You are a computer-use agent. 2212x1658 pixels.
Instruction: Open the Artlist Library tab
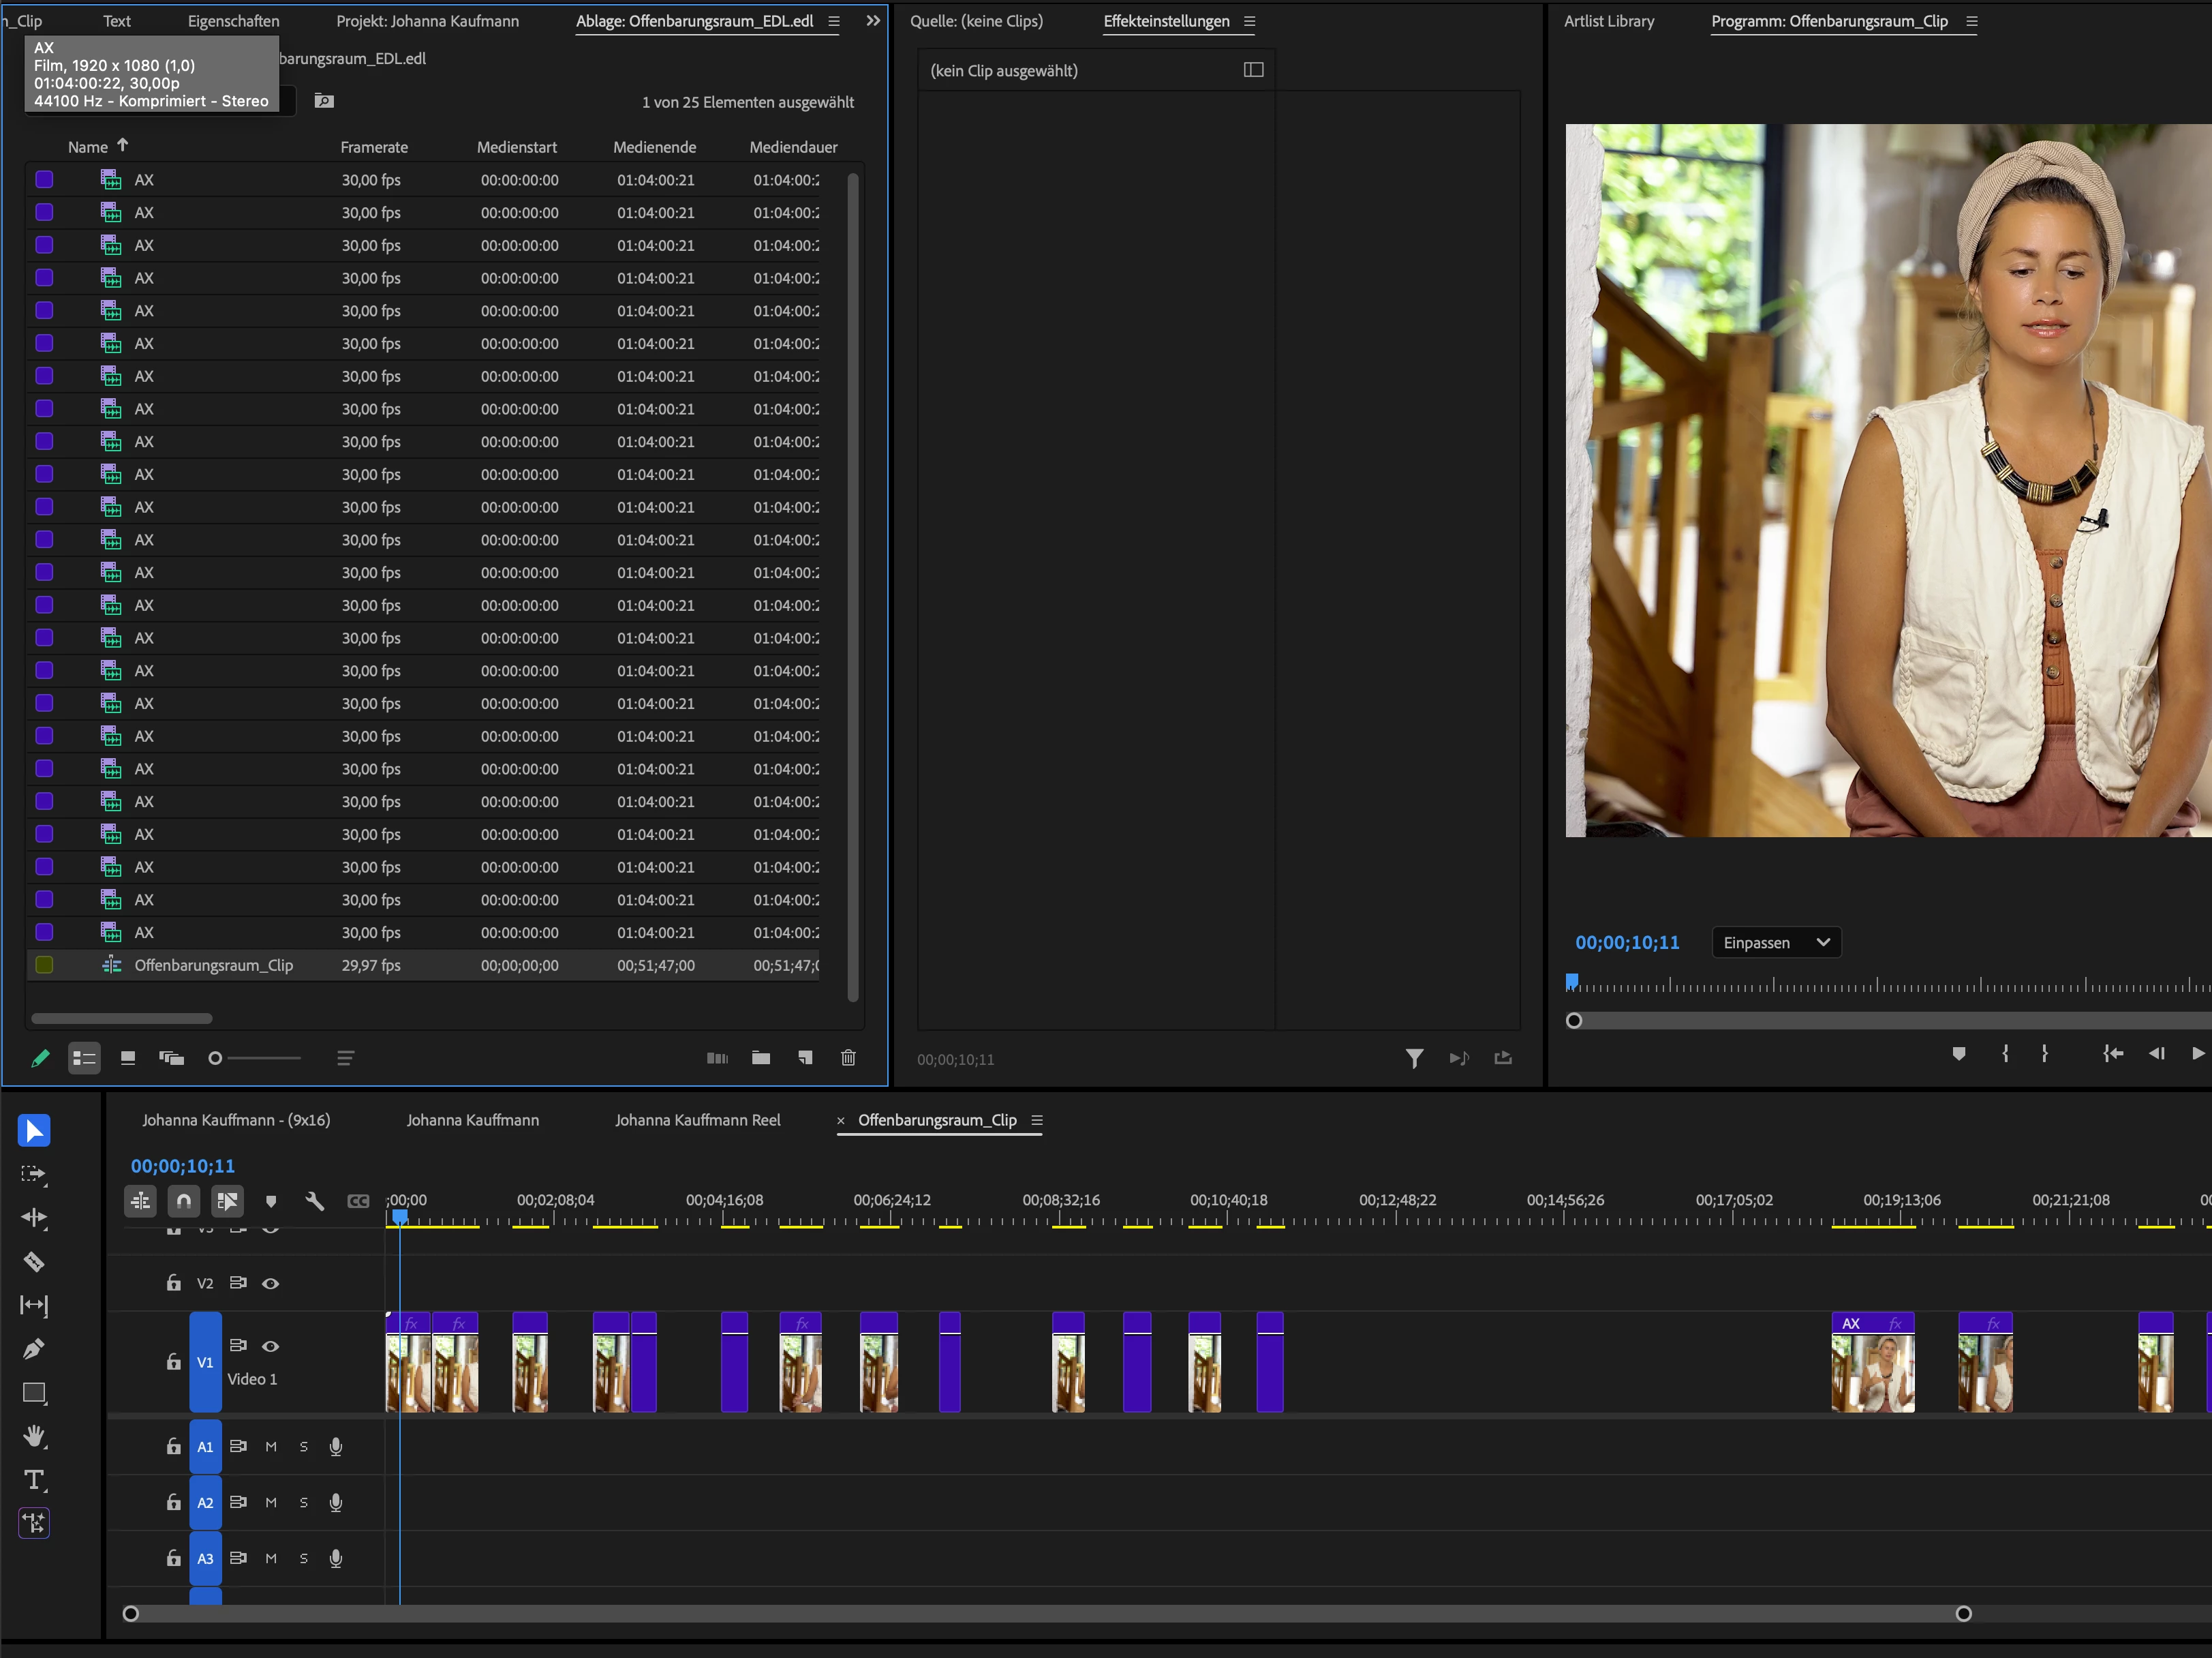tap(1608, 21)
